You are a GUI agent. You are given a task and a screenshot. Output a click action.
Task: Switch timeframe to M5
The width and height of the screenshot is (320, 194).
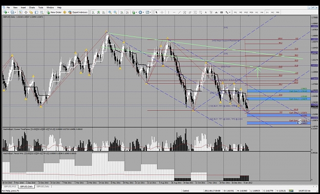(241, 12)
